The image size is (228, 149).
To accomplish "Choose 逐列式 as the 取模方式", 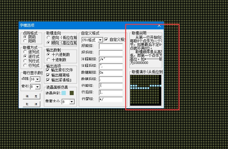I will pos(32,52).
